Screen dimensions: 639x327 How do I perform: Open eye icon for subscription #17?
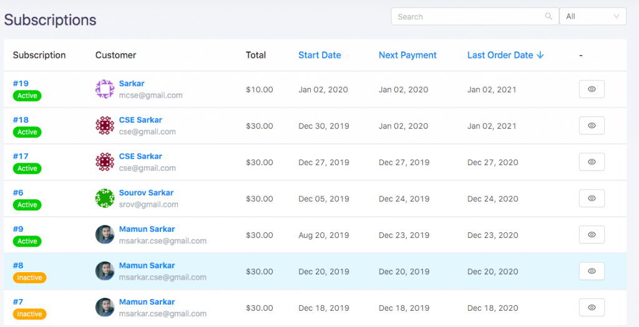click(592, 162)
